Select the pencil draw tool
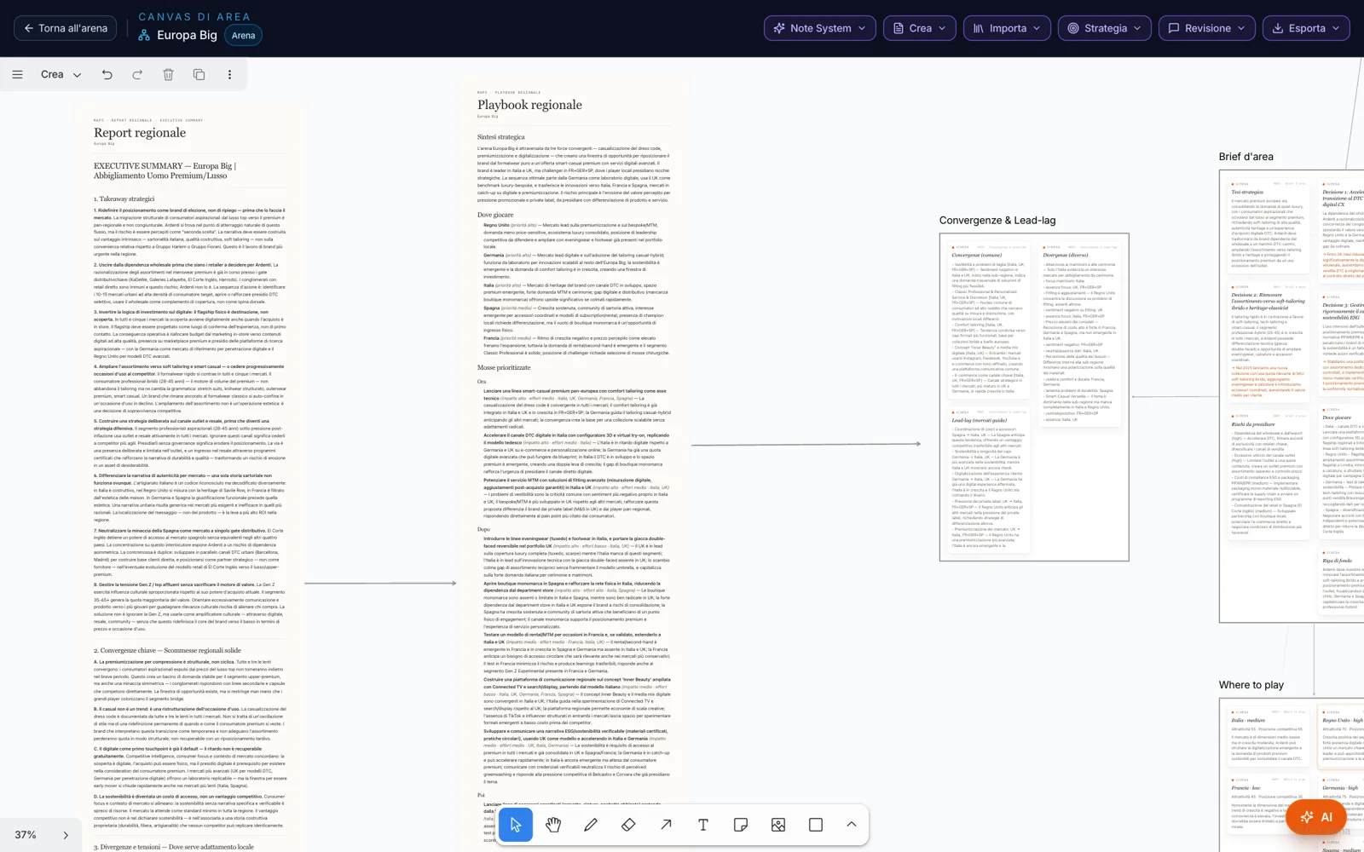This screenshot has width=1364, height=852. coord(591,825)
